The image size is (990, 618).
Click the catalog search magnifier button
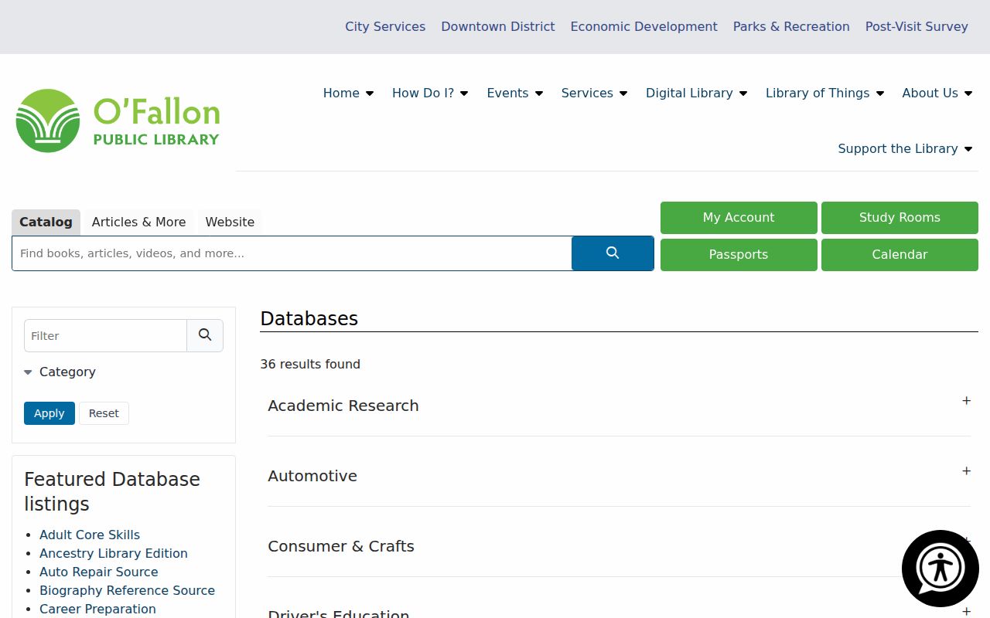pos(613,253)
